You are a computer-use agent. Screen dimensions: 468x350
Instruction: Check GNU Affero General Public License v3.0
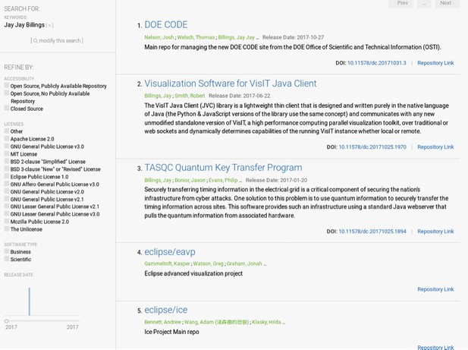click(7, 184)
